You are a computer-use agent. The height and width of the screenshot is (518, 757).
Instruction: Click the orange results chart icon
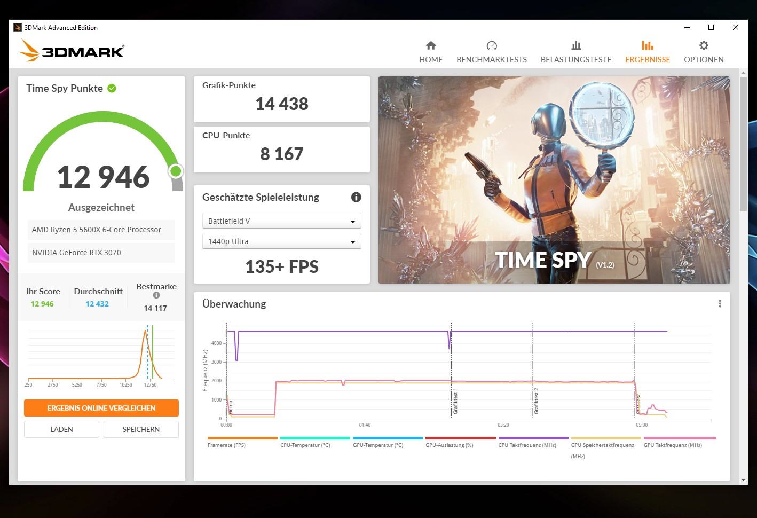click(648, 45)
